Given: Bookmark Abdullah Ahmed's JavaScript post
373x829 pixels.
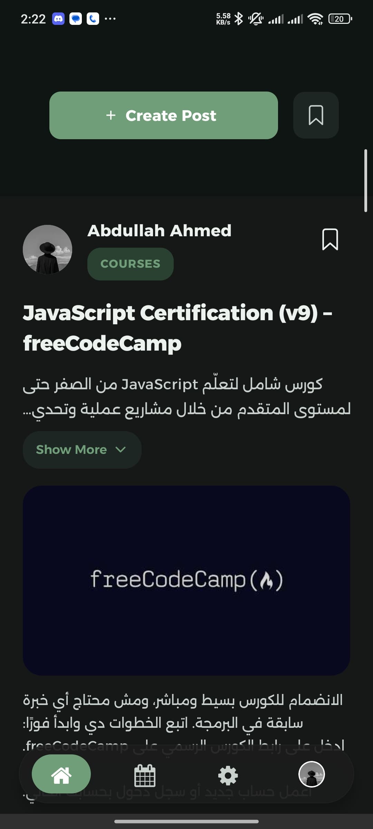Looking at the screenshot, I should [330, 239].
